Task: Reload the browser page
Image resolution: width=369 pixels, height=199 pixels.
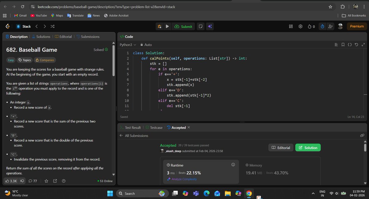Action: 22,7
